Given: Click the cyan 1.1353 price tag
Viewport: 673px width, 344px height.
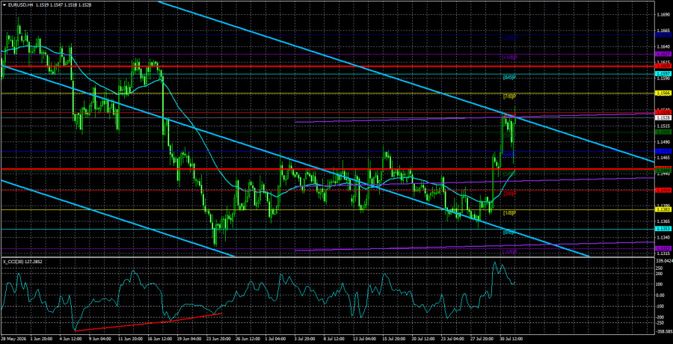Looking at the screenshot, I should 663,229.
